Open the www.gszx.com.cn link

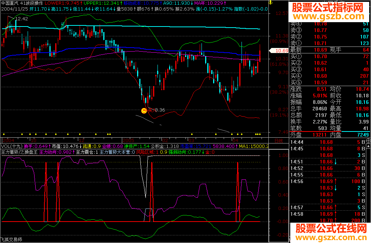[331, 237]
